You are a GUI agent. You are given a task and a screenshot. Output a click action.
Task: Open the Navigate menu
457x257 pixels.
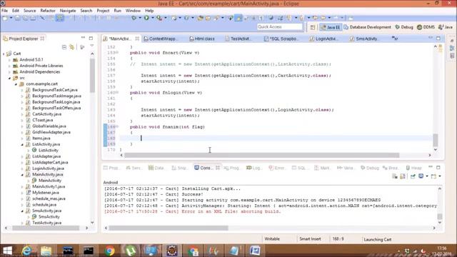tap(68, 11)
